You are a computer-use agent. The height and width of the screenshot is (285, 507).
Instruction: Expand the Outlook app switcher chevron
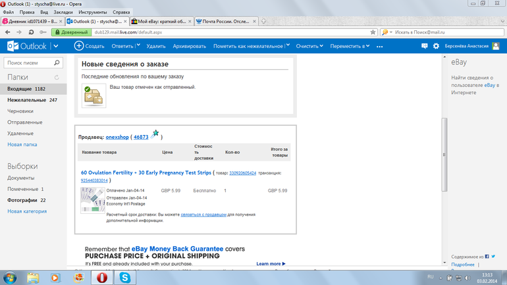coord(56,46)
